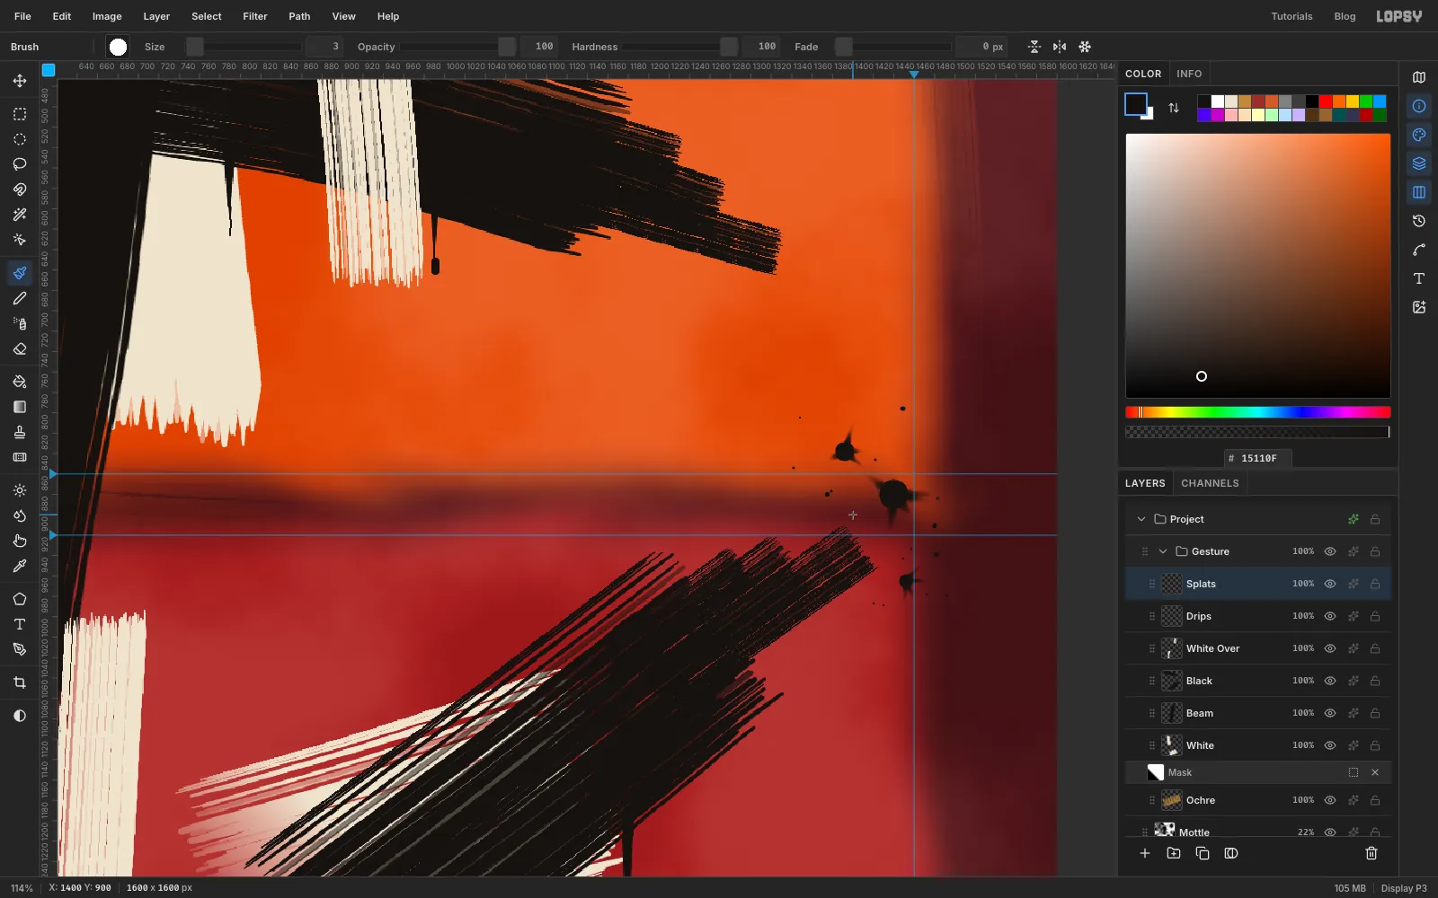Select the Text tool in left toolbar

(x=20, y=624)
